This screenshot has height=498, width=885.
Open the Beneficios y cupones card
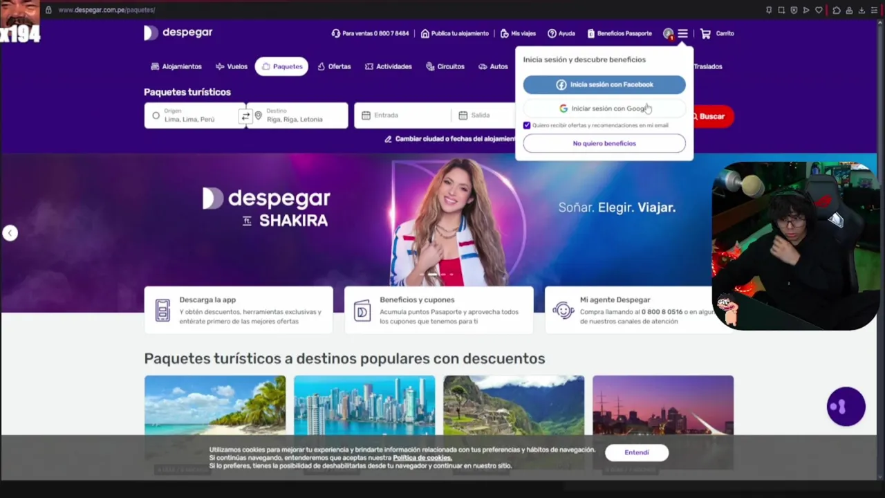pyautogui.click(x=439, y=310)
